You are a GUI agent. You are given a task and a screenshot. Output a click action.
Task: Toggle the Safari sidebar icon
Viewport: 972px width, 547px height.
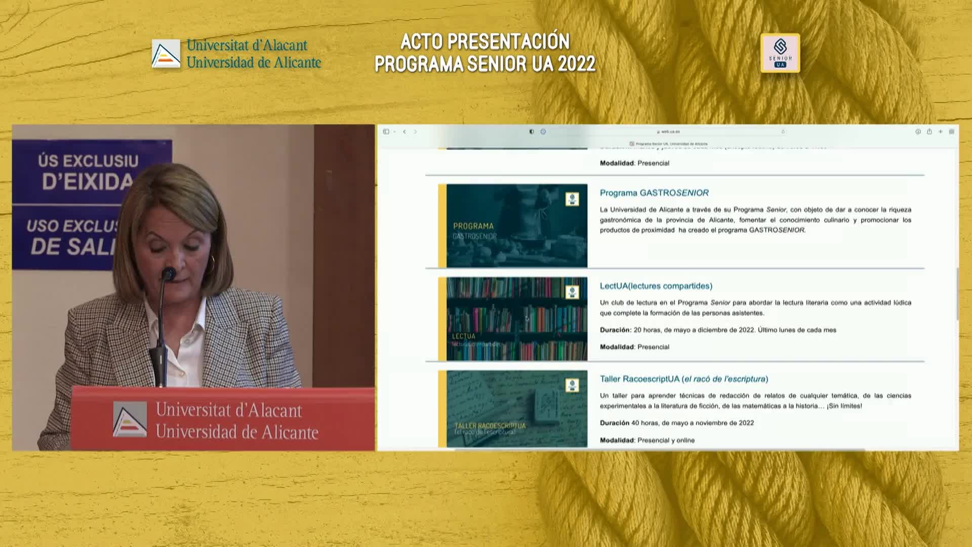tap(386, 132)
